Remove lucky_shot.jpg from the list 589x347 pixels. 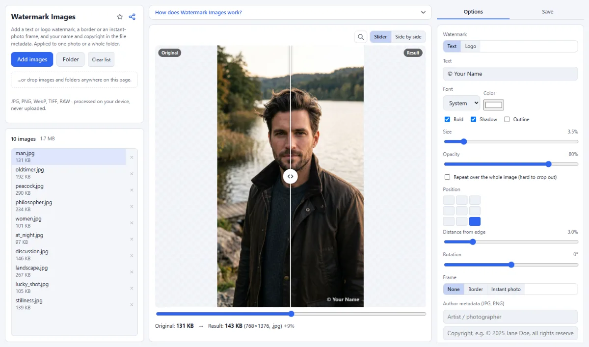point(132,288)
